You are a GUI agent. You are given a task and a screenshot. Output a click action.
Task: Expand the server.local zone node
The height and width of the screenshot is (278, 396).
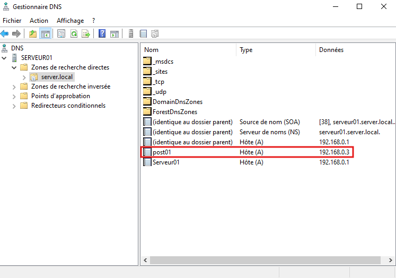24,77
